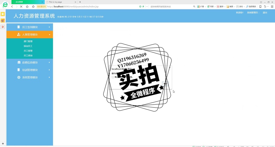Open the Weibo icon in browser sidebar
The width and height of the screenshot is (275, 147).
3,21
